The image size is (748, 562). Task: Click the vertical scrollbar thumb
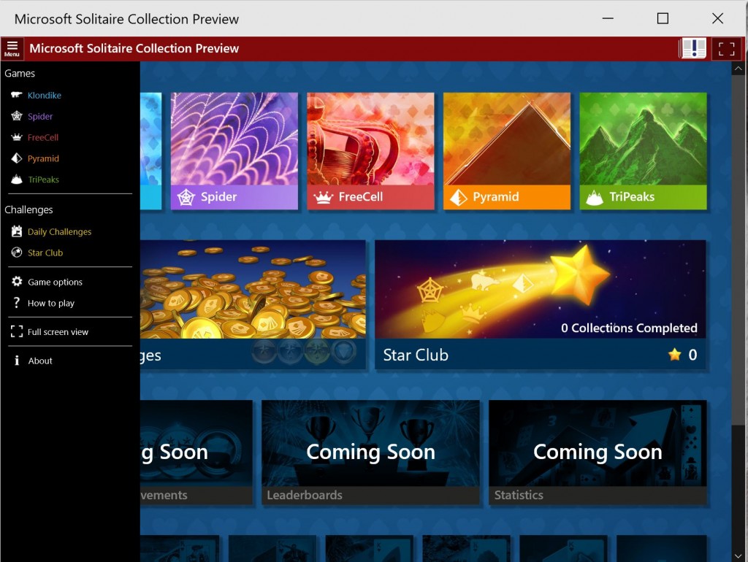point(738,248)
